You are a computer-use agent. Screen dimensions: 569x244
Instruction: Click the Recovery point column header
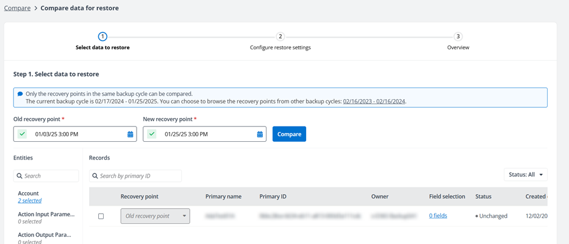coord(139,197)
